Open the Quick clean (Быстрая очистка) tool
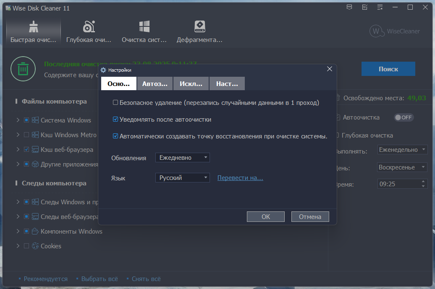Viewport: 435px width, 289px height. coord(33,31)
